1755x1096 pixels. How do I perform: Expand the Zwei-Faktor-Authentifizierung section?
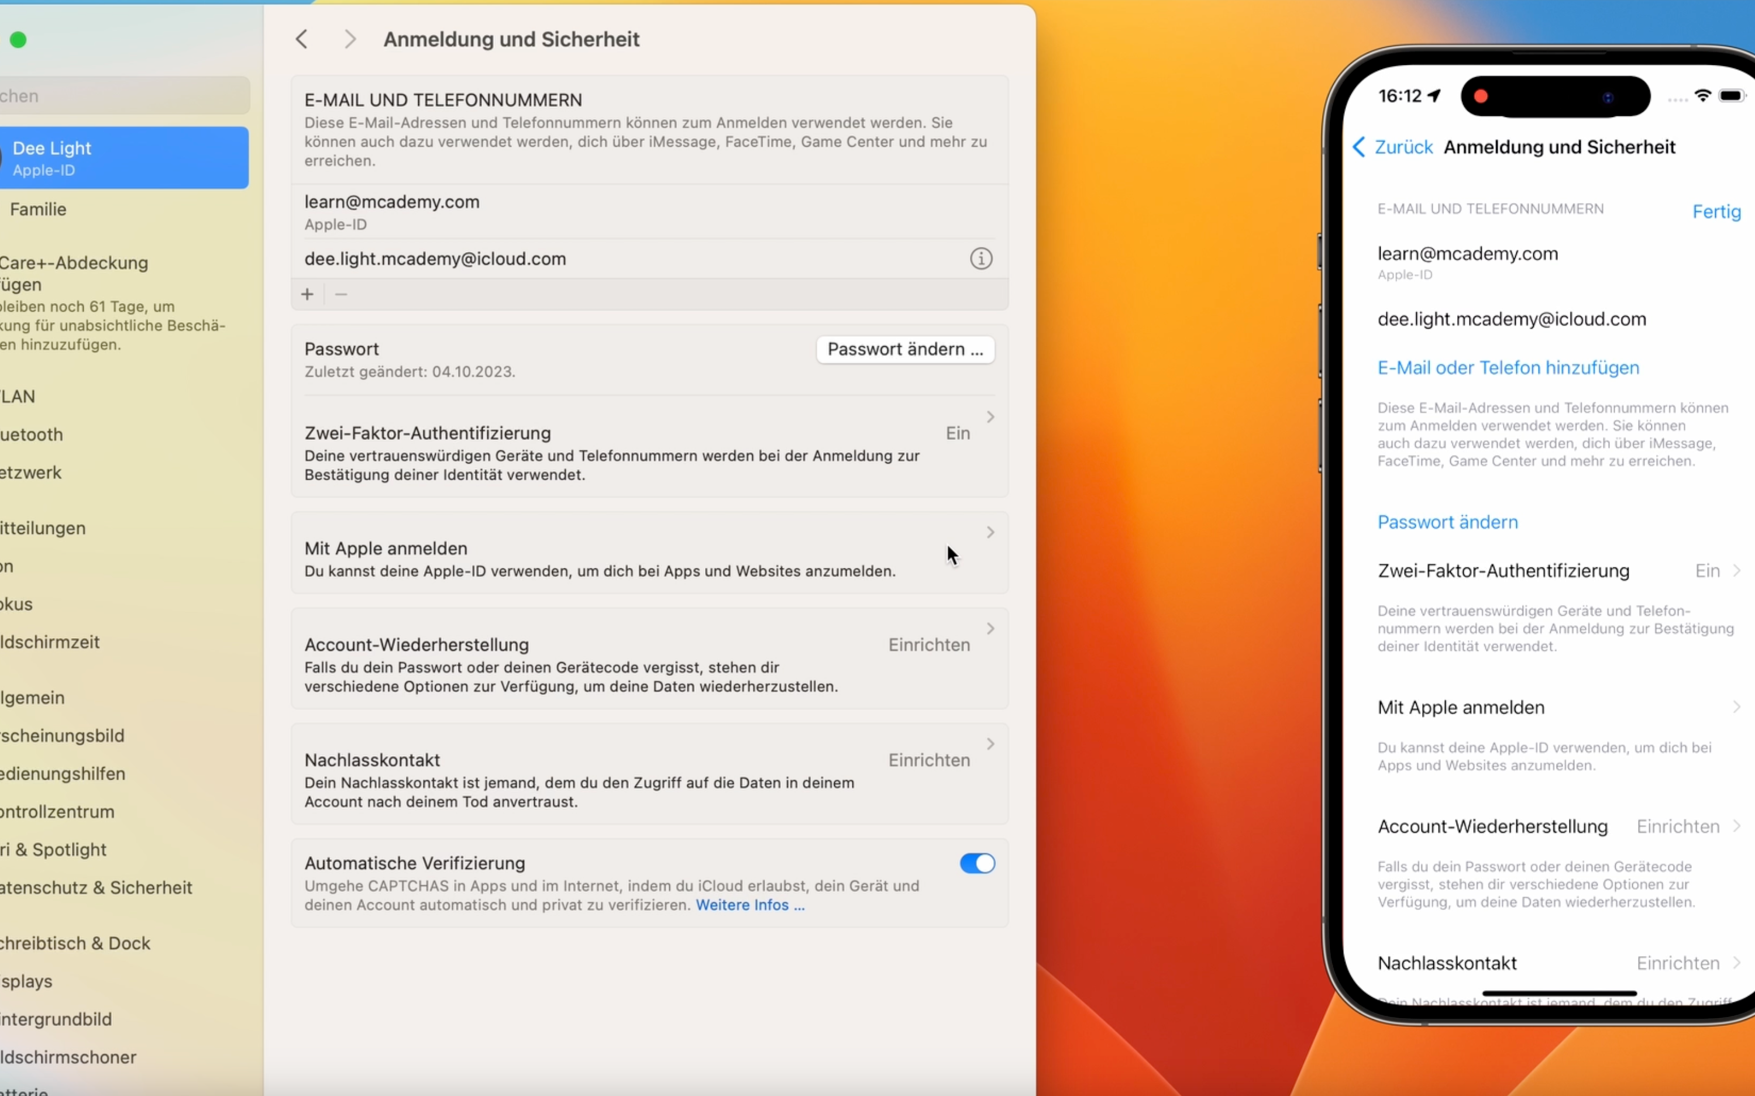[x=990, y=417]
